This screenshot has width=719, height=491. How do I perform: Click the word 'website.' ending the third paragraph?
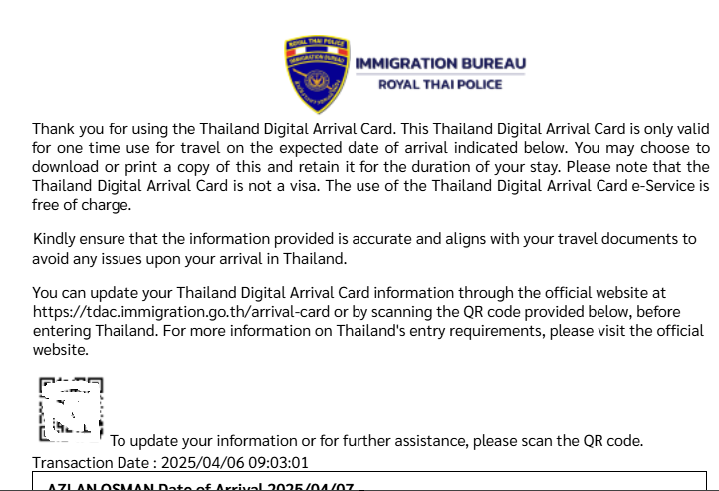[x=61, y=350]
